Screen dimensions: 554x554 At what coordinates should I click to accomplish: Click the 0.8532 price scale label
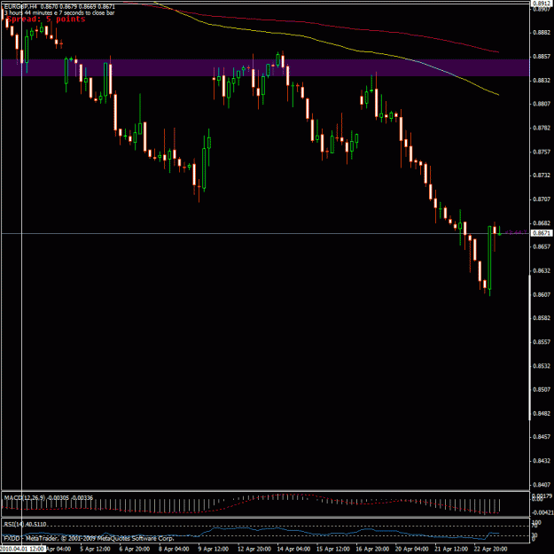pyautogui.click(x=542, y=366)
